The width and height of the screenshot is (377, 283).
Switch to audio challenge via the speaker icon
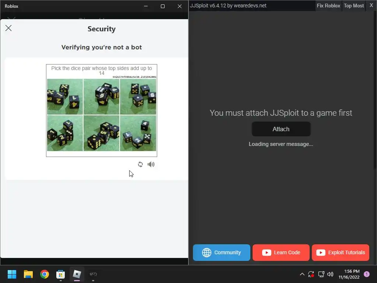pyautogui.click(x=151, y=164)
